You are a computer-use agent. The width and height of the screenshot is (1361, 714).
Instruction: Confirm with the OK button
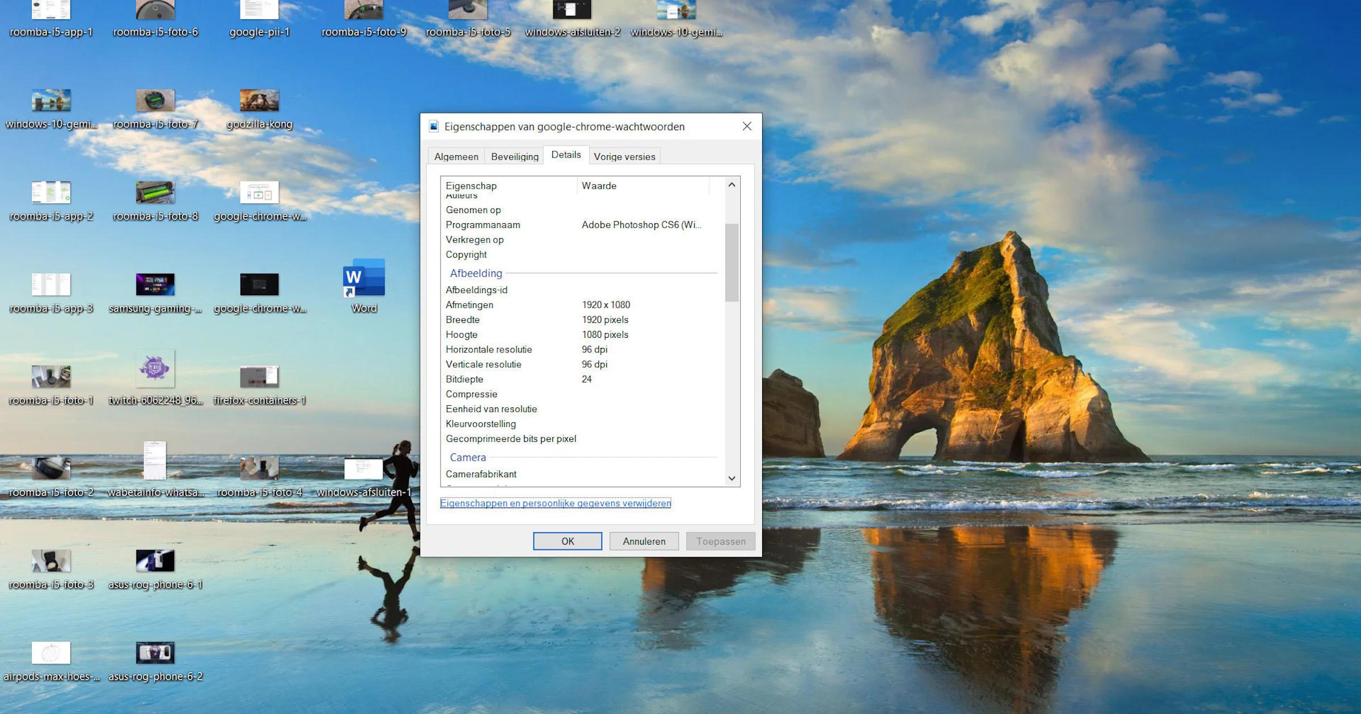(x=568, y=541)
